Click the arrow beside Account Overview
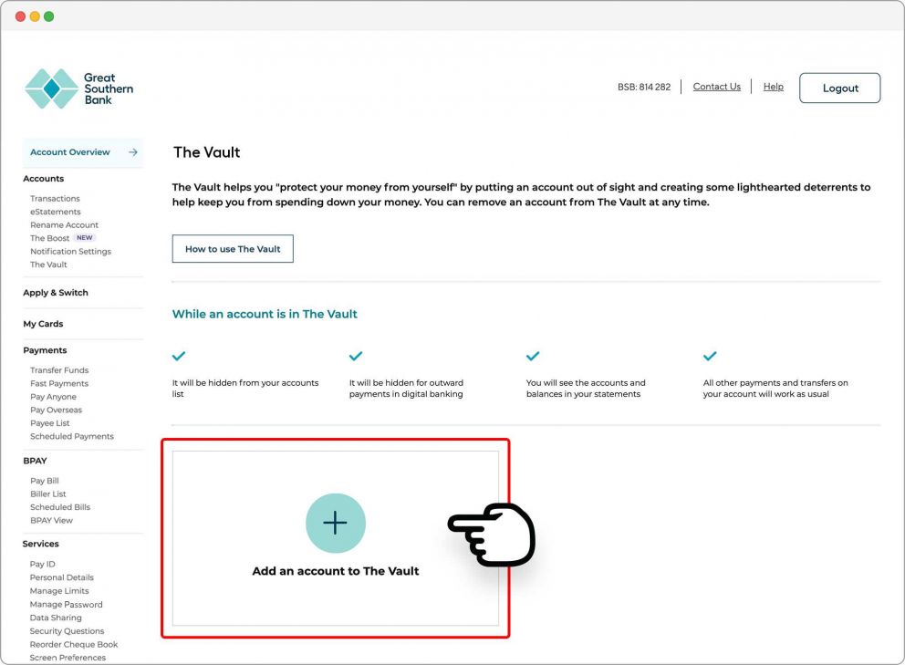The width and height of the screenshot is (905, 665). click(x=133, y=152)
